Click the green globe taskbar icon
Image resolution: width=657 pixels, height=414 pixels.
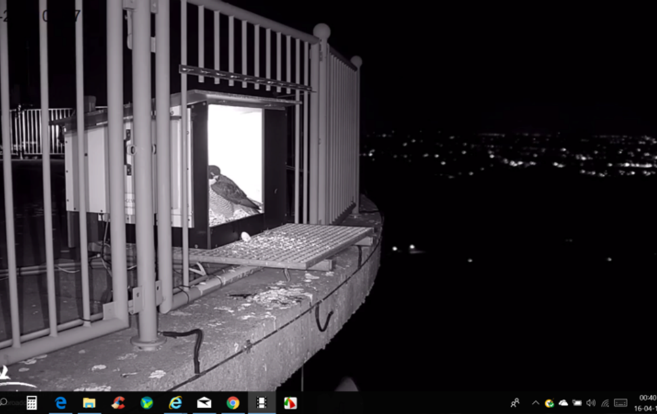point(147,403)
